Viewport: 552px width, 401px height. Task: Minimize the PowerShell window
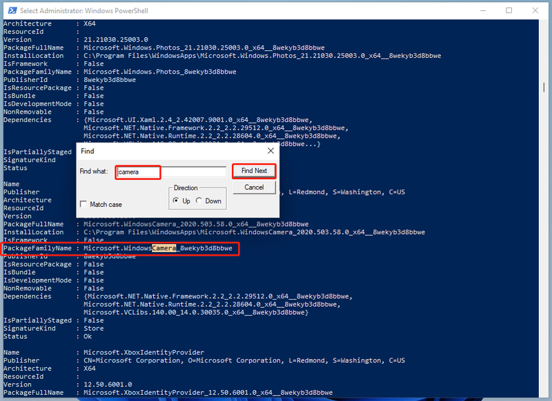pyautogui.click(x=483, y=10)
